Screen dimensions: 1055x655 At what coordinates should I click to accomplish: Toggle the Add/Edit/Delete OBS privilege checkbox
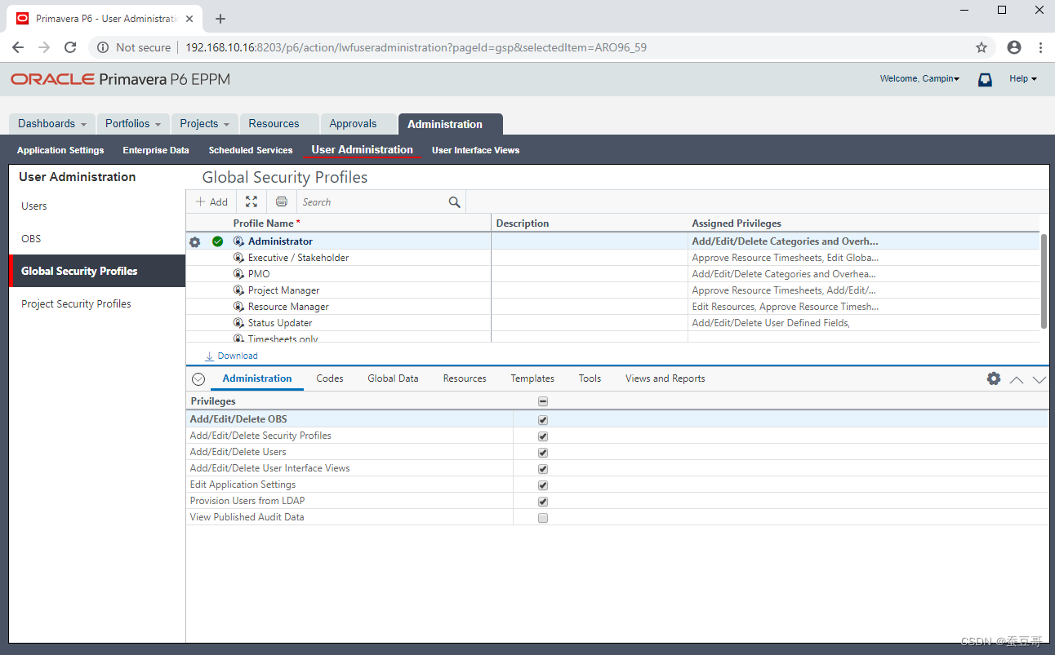coord(543,420)
